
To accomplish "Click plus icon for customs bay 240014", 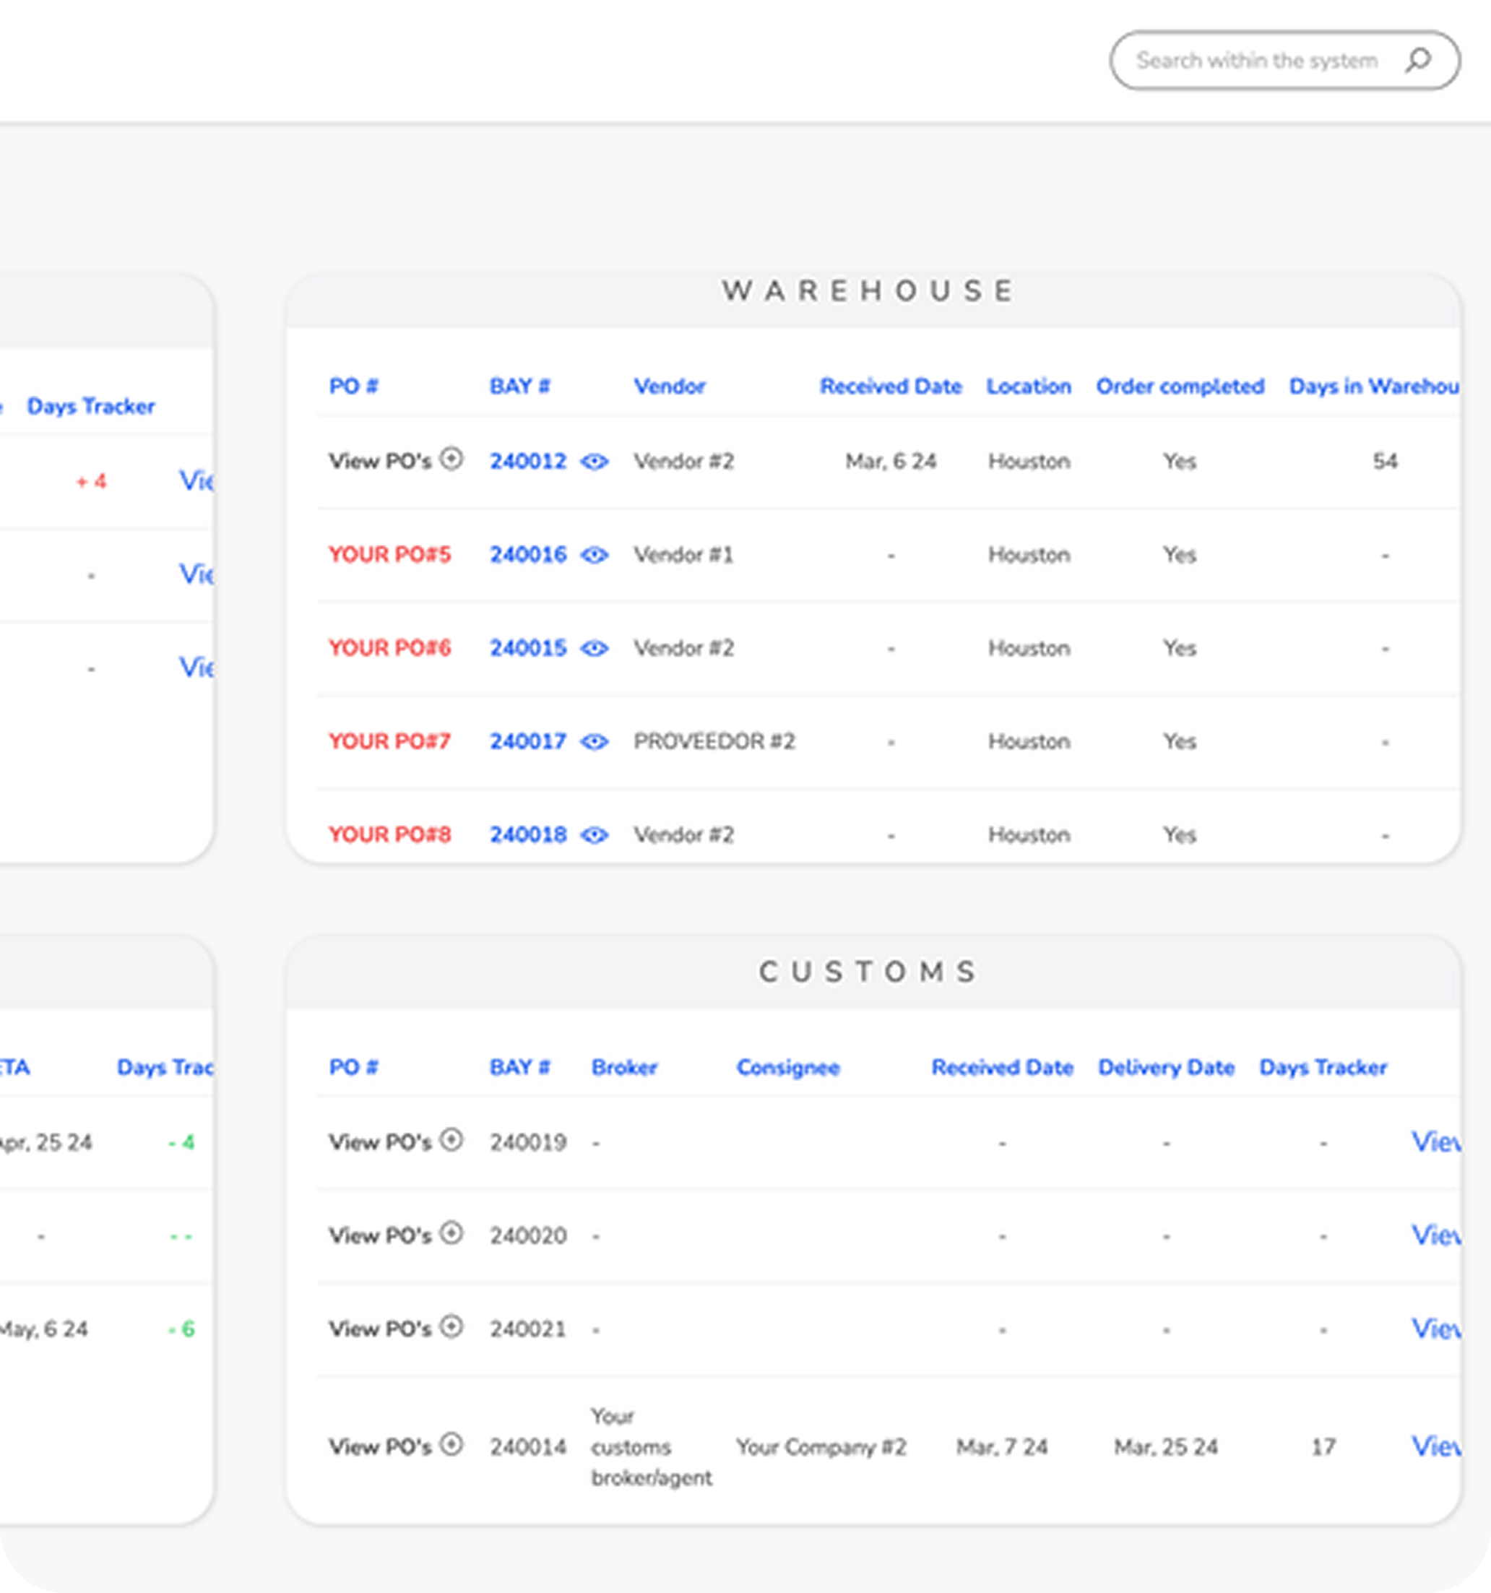I will [452, 1444].
